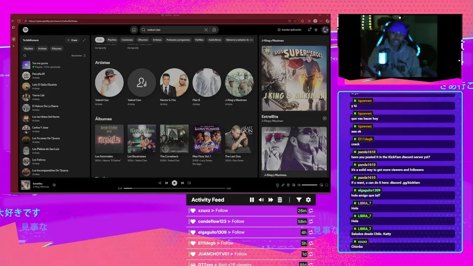Open connect to a device icon

pyautogui.click(x=294, y=185)
